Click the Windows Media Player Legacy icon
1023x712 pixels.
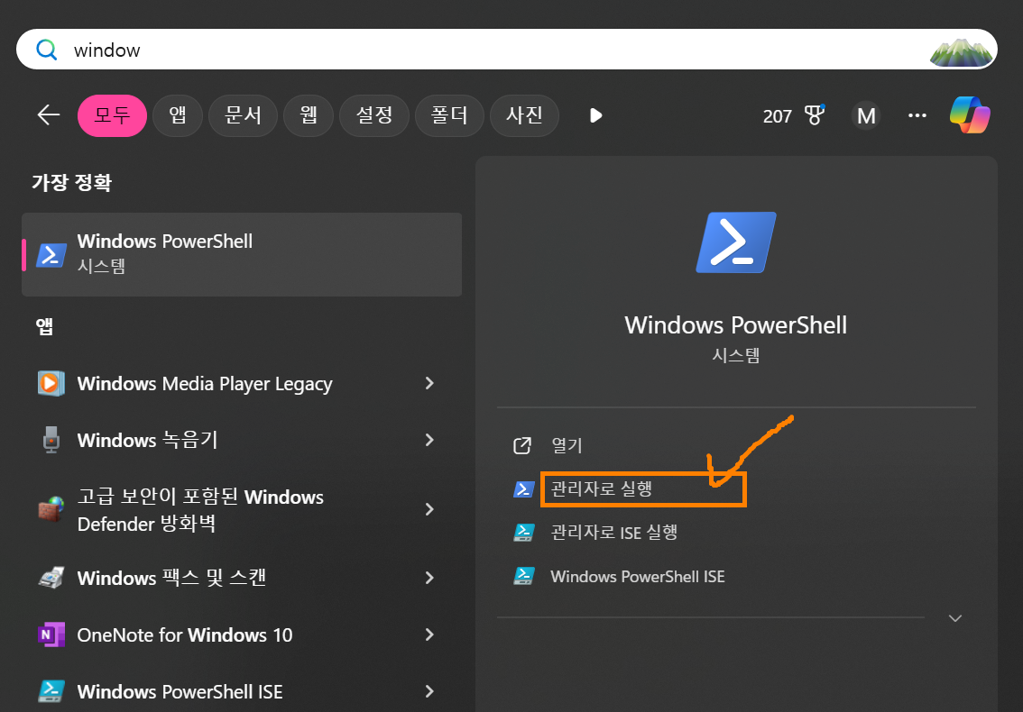click(51, 383)
